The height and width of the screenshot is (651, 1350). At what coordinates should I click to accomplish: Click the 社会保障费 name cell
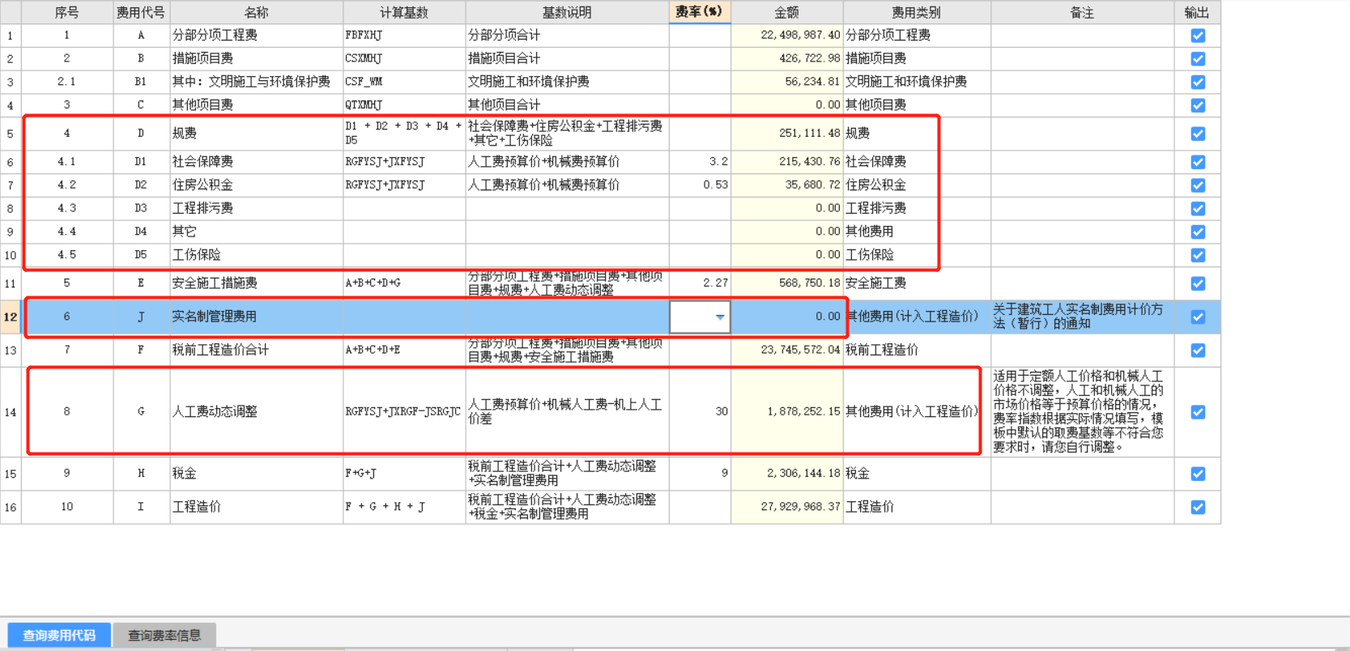click(257, 161)
